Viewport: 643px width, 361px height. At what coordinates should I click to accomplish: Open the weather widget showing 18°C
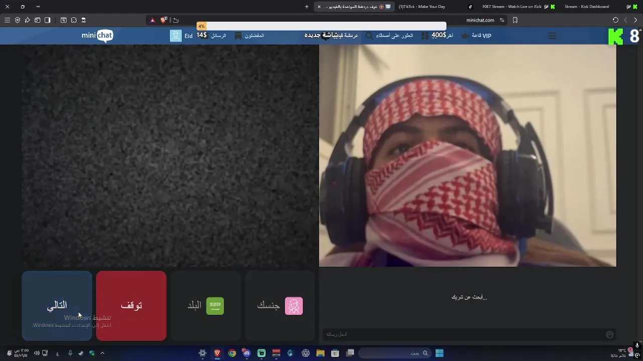621,353
